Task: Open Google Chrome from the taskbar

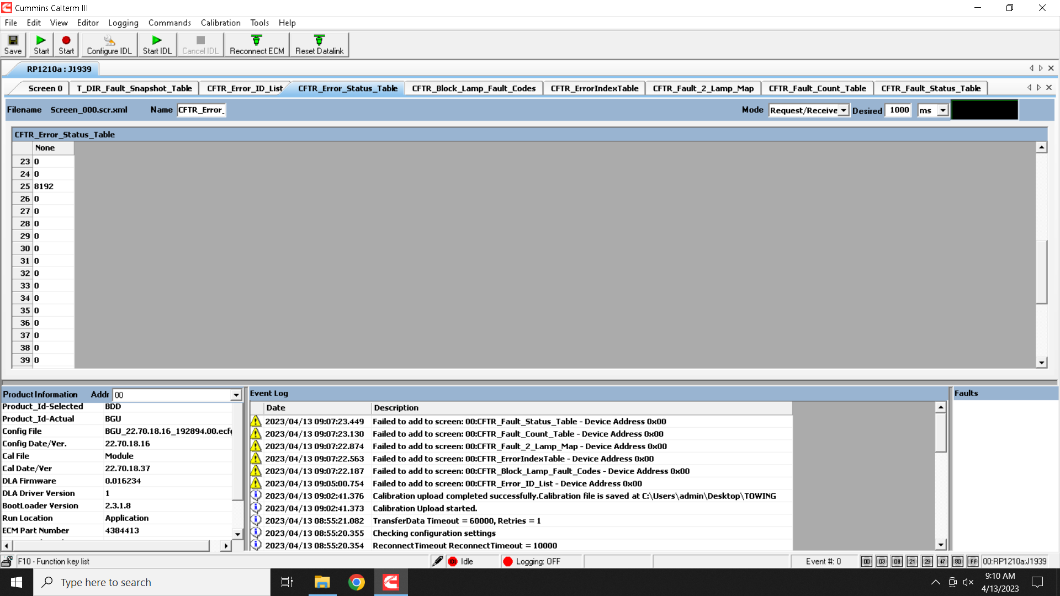Action: [x=357, y=582]
